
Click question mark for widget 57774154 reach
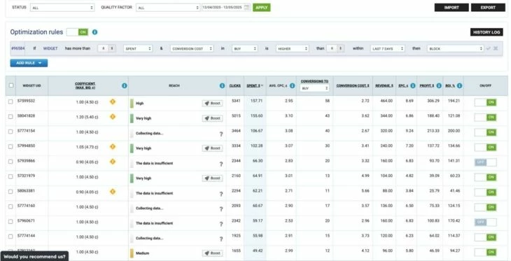(221, 134)
